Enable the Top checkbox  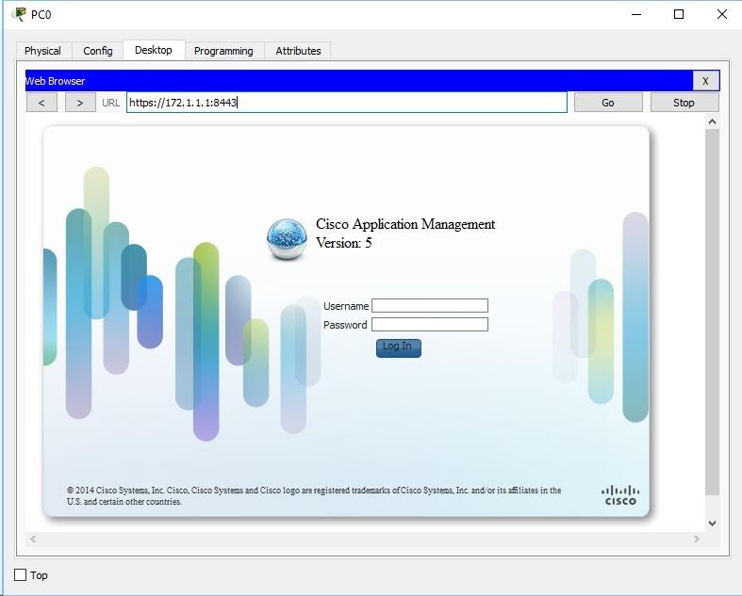coord(21,575)
